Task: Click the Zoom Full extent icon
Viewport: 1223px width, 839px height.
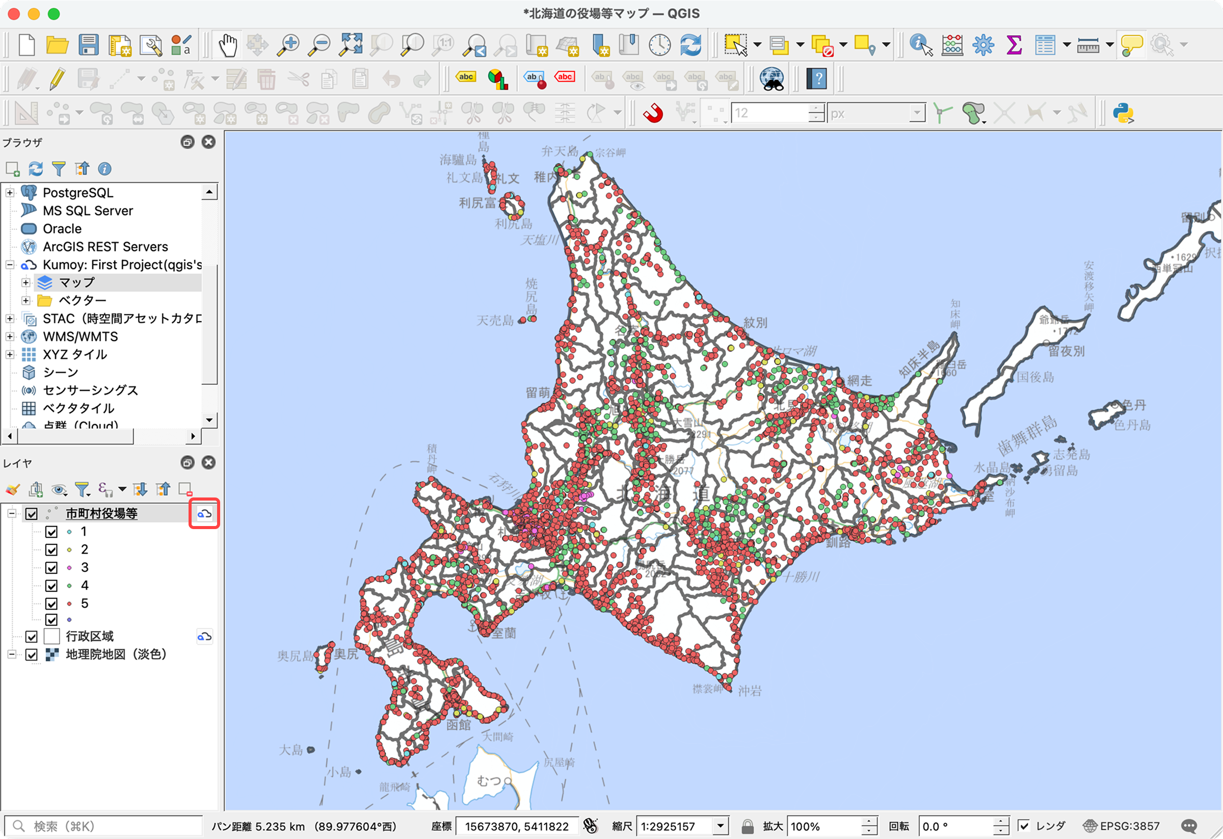Action: coord(351,45)
